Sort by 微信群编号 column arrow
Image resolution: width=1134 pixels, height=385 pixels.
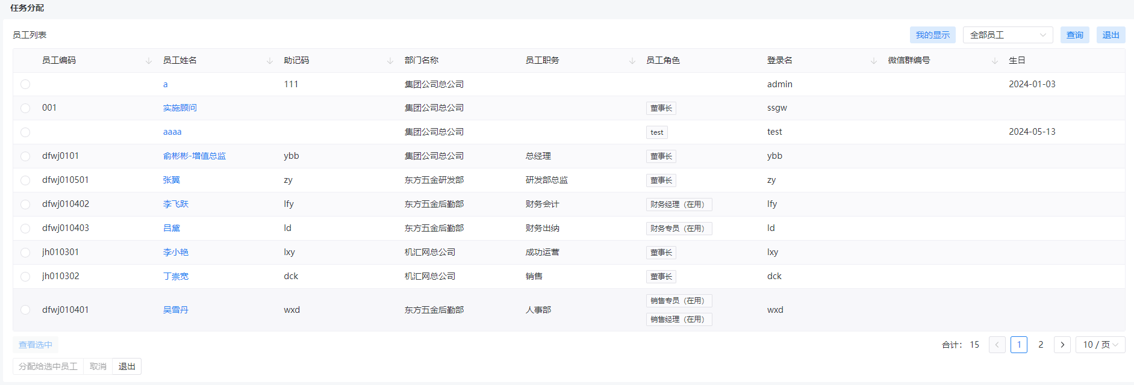pos(995,61)
